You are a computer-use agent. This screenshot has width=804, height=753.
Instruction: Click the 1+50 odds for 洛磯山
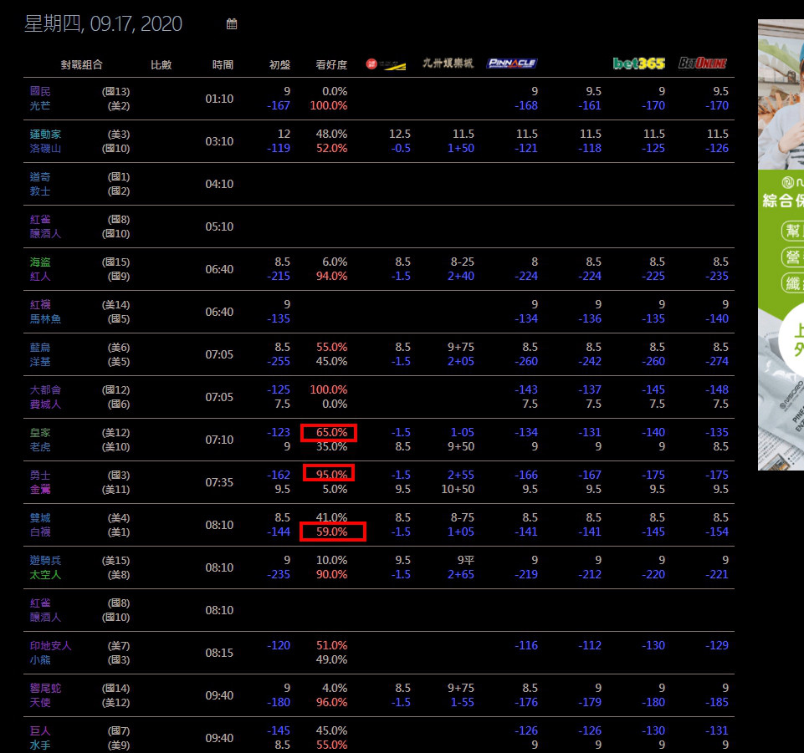(460, 148)
